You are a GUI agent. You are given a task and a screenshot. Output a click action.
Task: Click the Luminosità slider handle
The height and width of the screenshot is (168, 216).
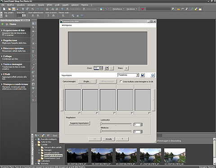pos(101,124)
